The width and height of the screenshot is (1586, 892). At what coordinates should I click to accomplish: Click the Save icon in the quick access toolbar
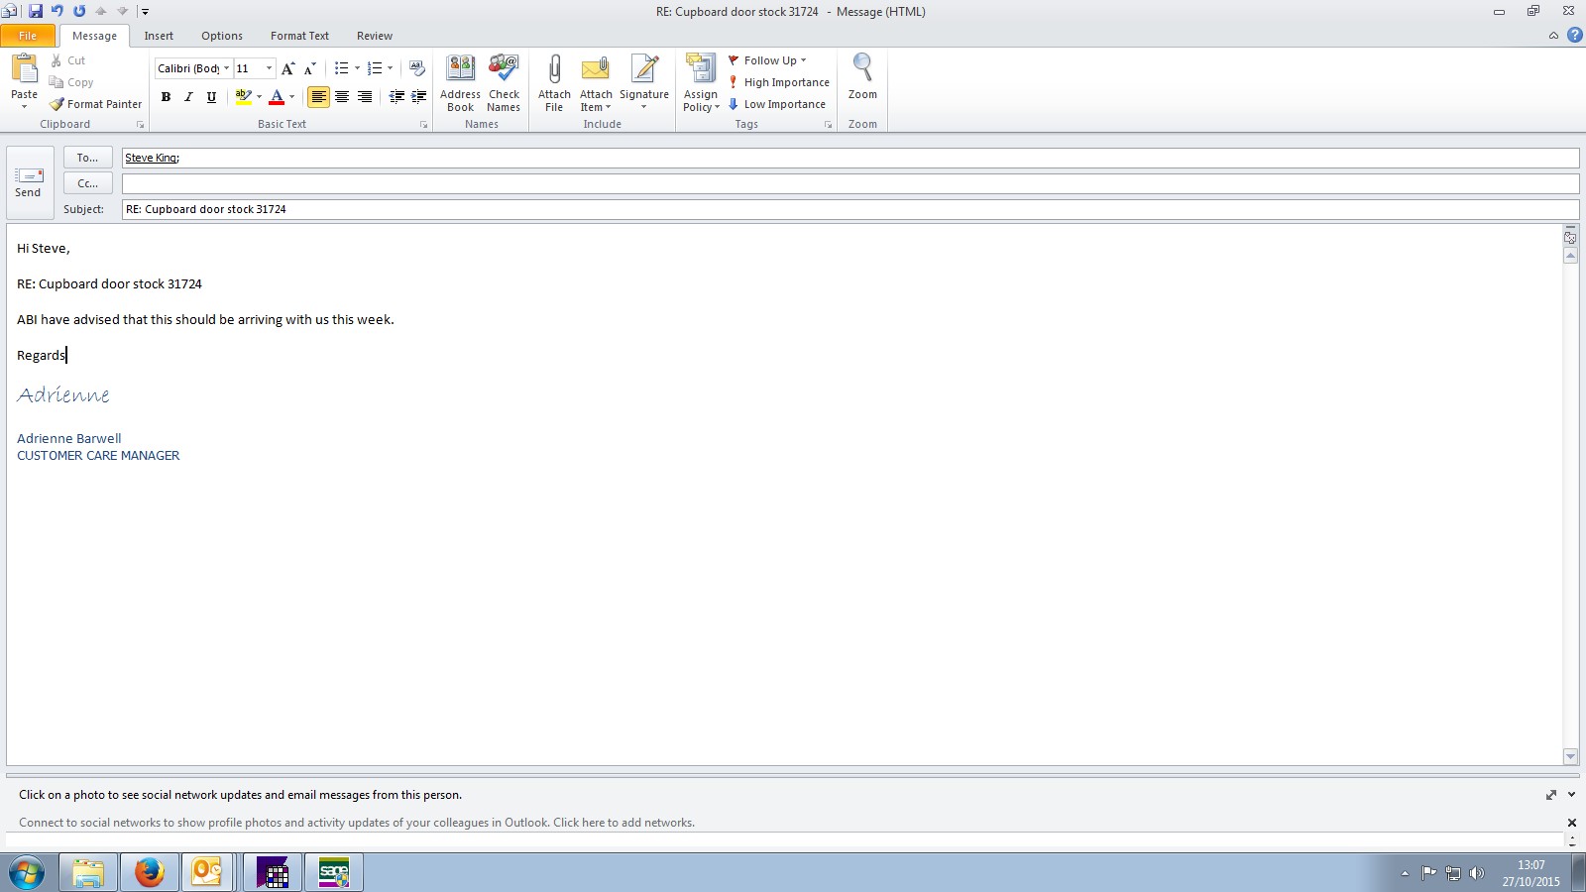click(36, 11)
